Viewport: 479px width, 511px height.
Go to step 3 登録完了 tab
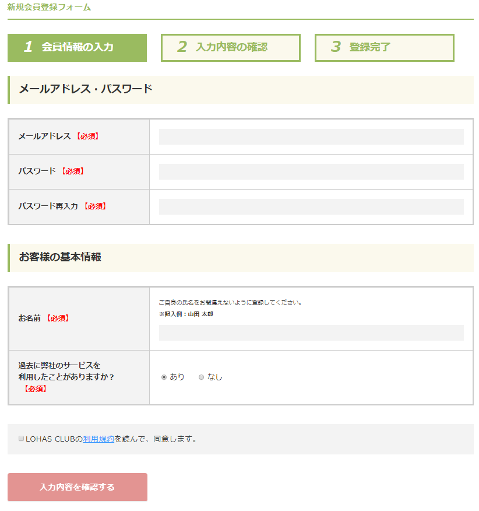(x=384, y=47)
